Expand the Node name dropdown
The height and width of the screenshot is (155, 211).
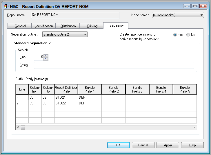point(178,15)
